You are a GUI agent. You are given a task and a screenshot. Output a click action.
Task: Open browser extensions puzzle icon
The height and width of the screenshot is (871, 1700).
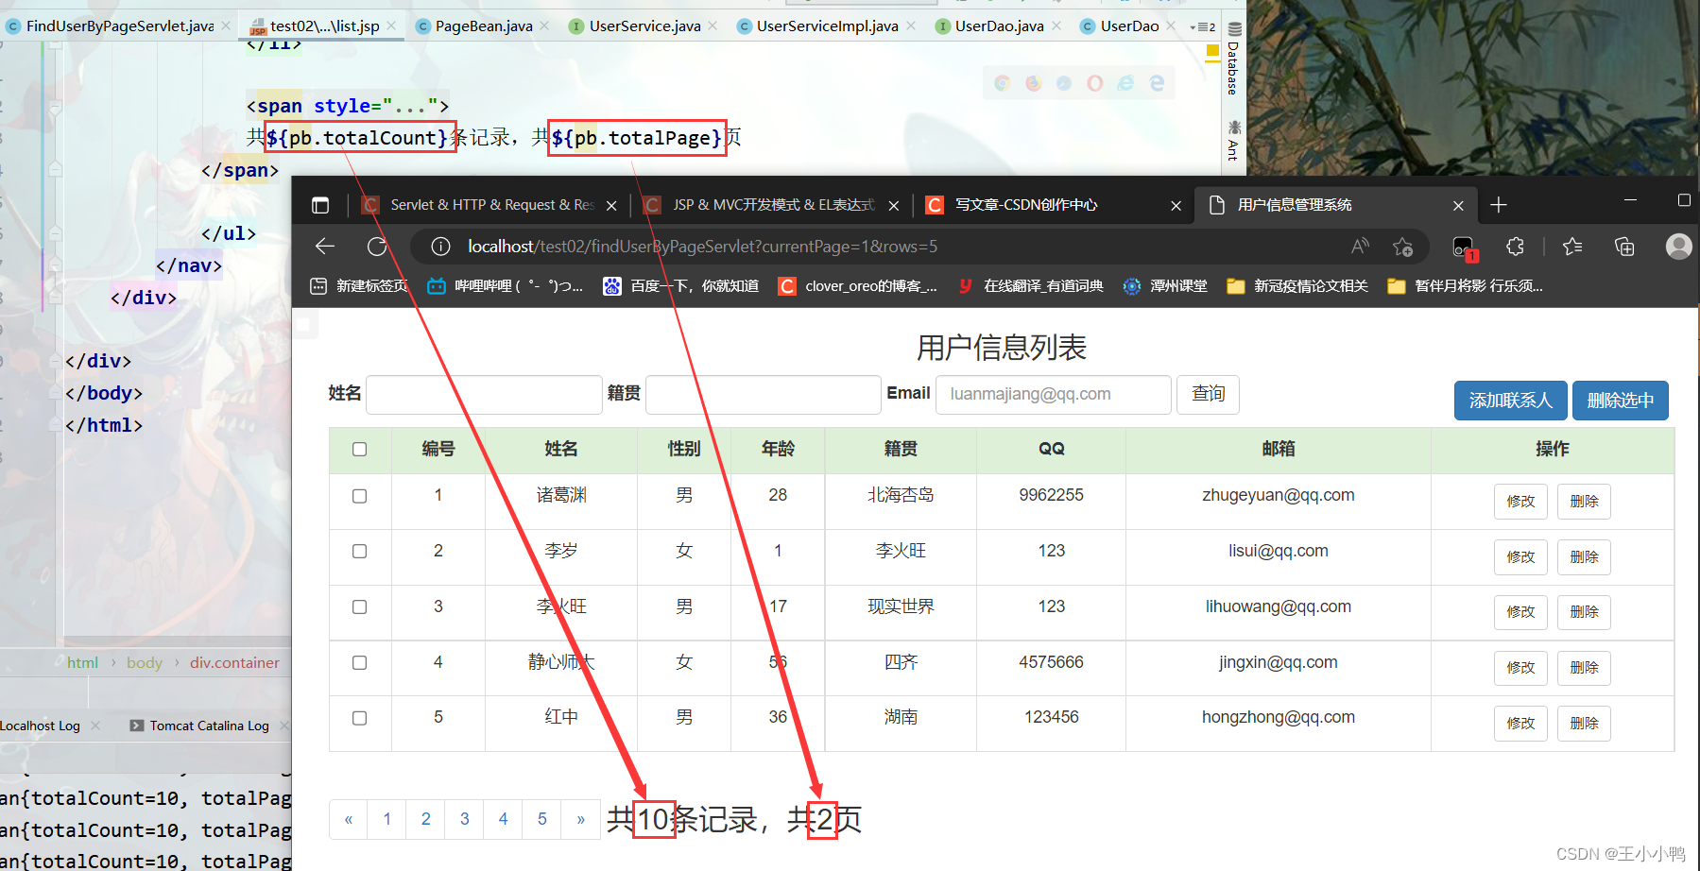tap(1515, 247)
